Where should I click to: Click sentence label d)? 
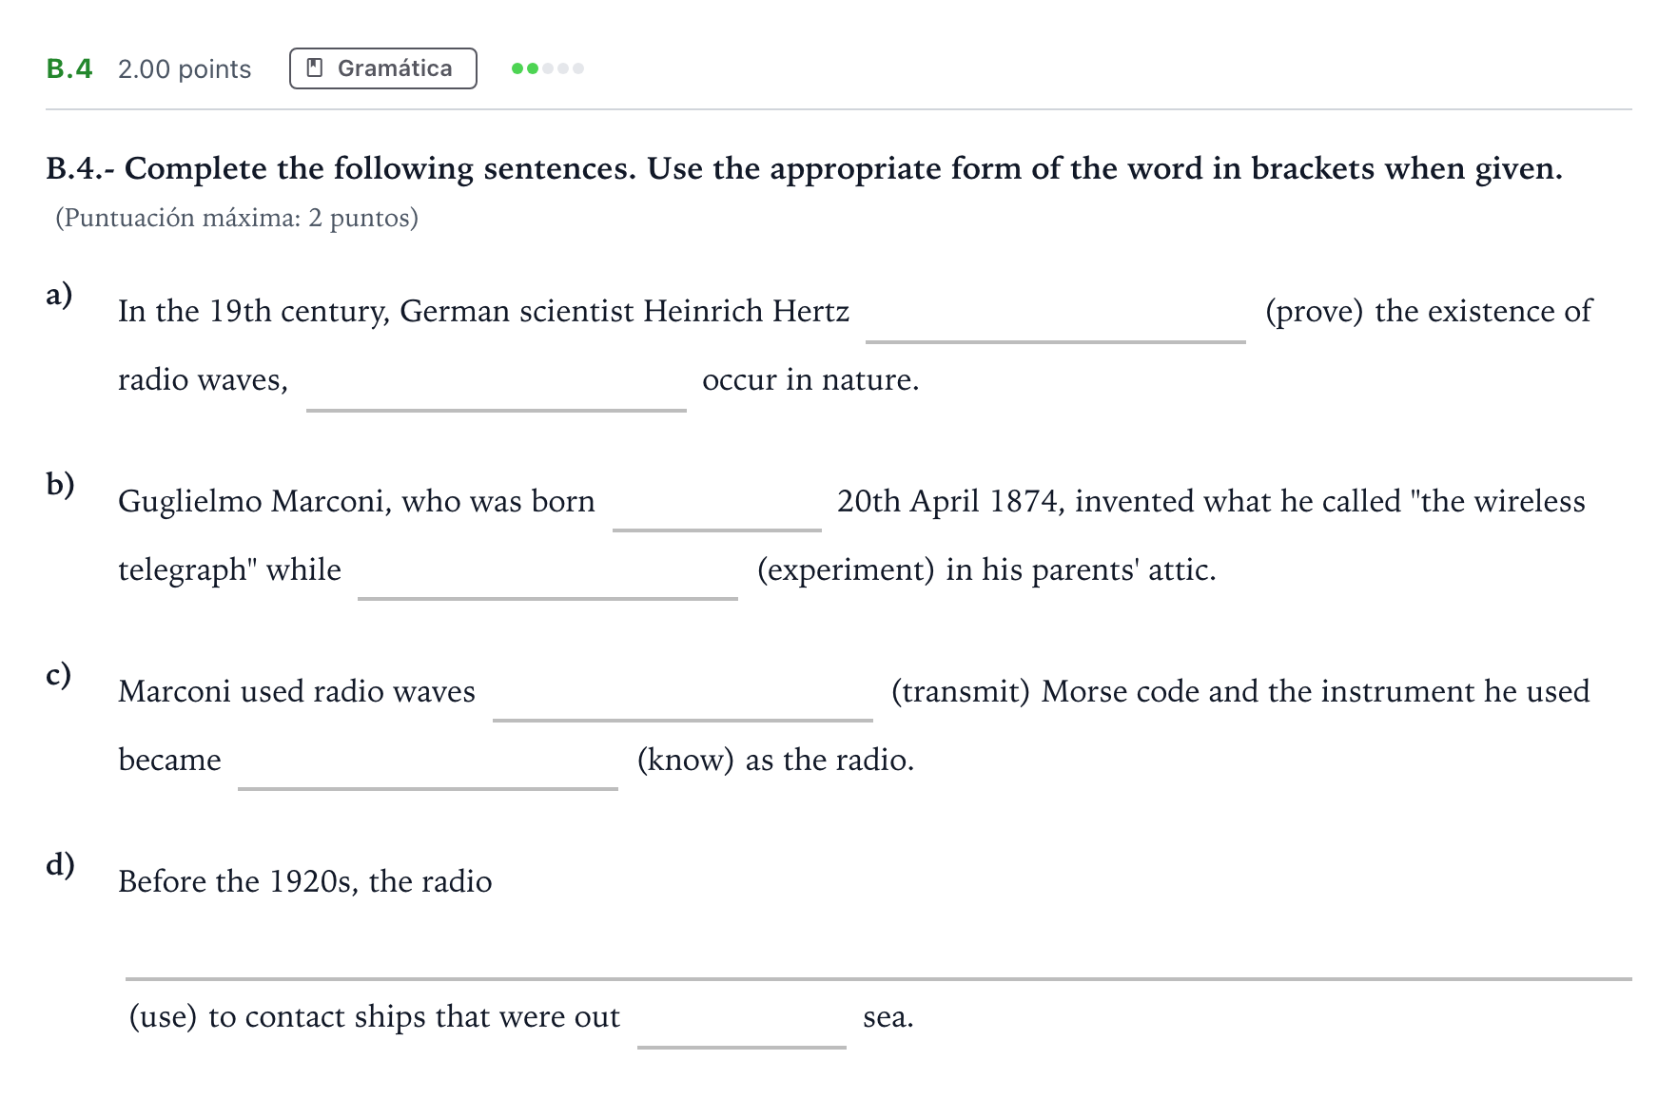[x=60, y=864]
